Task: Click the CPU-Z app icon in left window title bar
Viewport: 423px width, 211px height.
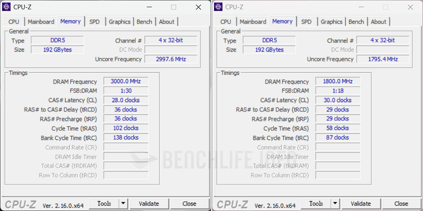Action: 6,7
